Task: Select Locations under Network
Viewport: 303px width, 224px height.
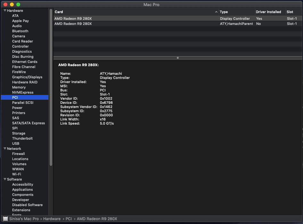Action: pyautogui.click(x=20, y=159)
